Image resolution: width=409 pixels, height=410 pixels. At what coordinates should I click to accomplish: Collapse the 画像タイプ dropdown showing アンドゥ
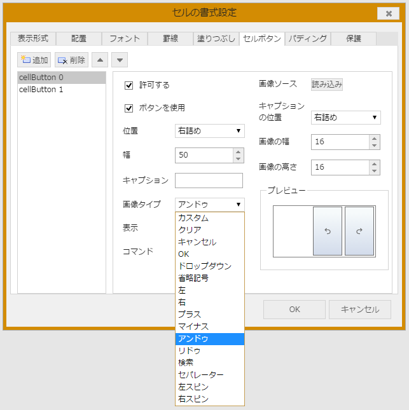pyautogui.click(x=210, y=205)
